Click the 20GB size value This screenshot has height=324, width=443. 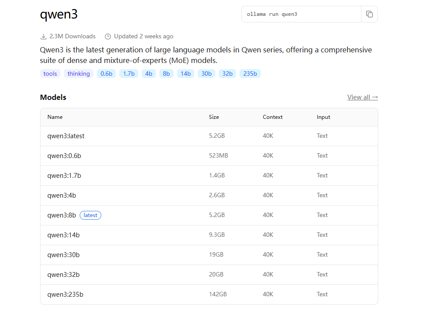(216, 274)
